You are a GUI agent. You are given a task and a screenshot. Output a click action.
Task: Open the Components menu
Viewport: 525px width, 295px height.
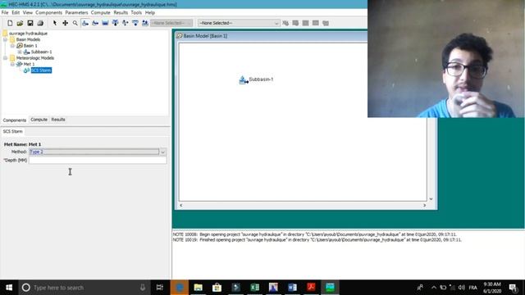click(x=49, y=13)
